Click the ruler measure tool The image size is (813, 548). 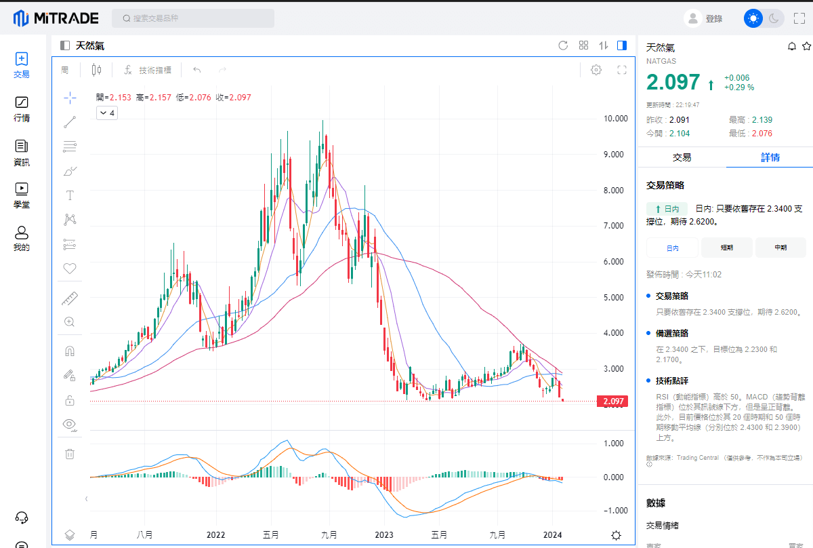point(69,298)
